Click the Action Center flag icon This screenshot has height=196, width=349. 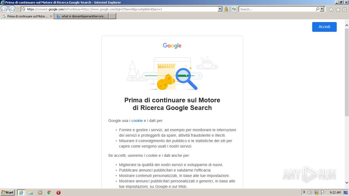click(x=323, y=192)
